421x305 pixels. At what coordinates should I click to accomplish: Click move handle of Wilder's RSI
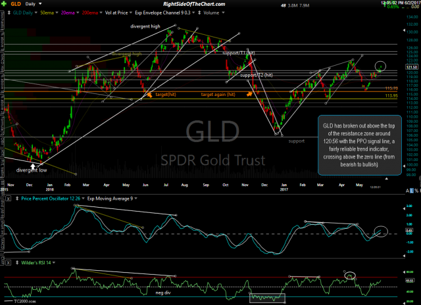[17, 263]
